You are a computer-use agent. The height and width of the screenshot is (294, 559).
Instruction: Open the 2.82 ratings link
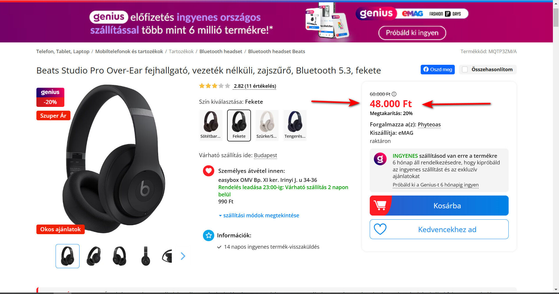[255, 86]
